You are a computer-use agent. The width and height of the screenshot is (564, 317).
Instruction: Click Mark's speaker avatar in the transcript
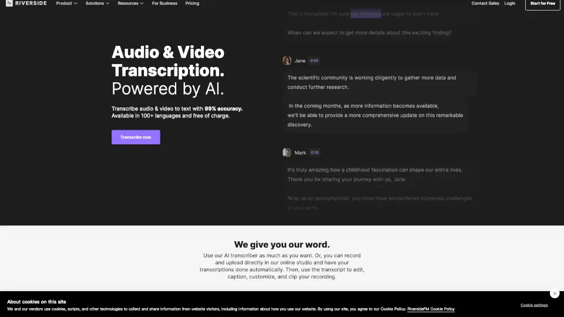pyautogui.click(x=287, y=153)
